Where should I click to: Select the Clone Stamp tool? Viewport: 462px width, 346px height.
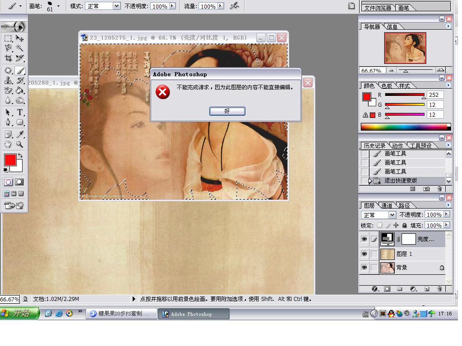(8, 80)
